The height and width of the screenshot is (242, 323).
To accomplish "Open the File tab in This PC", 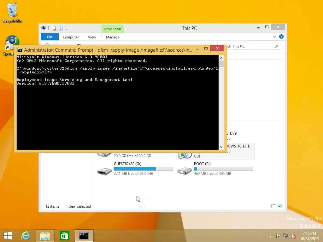I will coord(50,37).
